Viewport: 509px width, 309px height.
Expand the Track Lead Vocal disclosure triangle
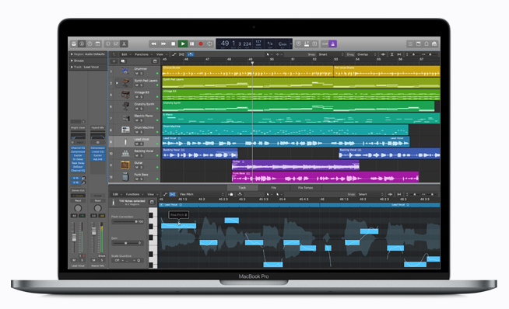(72, 67)
